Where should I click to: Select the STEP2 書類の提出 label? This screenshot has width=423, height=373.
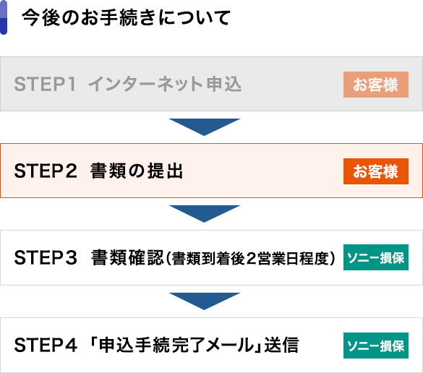click(x=99, y=171)
